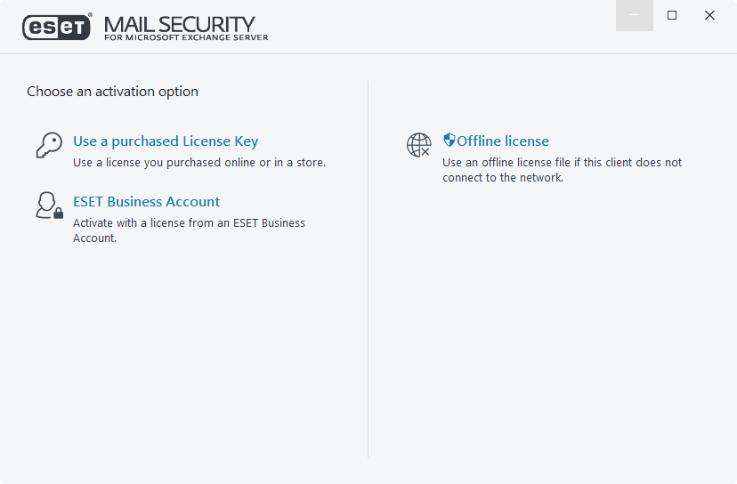Screen dimensions: 737x484
Task: Choose the Offline license link
Action: pyautogui.click(x=503, y=141)
